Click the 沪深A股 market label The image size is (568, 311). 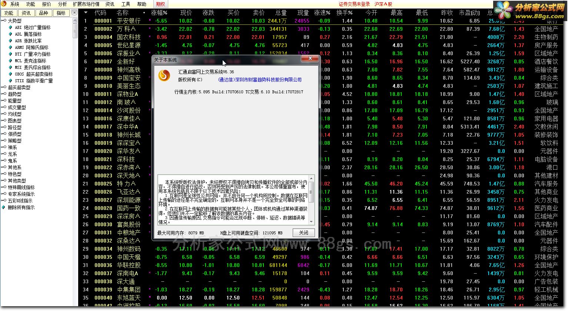[383, 4]
